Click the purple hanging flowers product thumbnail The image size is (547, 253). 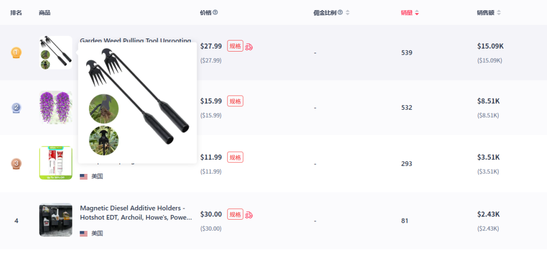(56, 107)
